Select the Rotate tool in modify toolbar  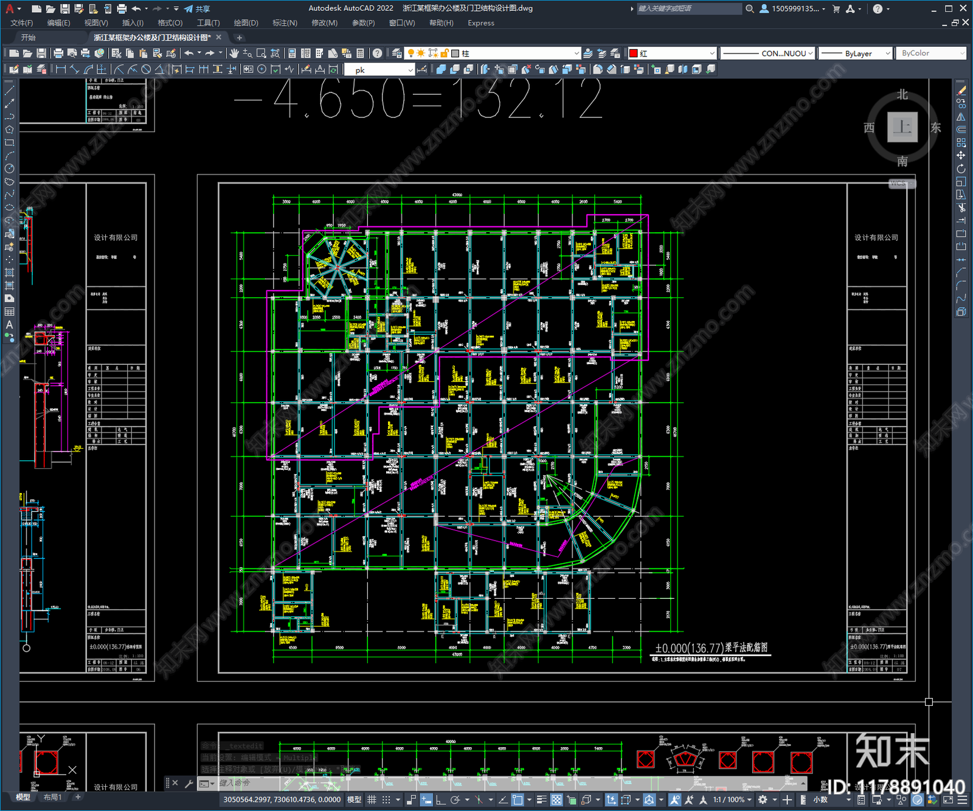point(961,168)
